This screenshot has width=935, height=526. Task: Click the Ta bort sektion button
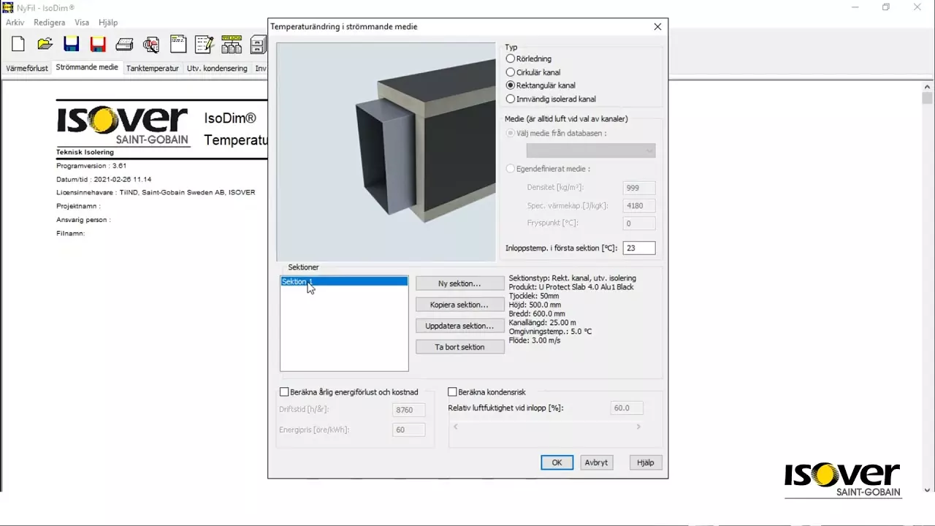click(x=459, y=347)
